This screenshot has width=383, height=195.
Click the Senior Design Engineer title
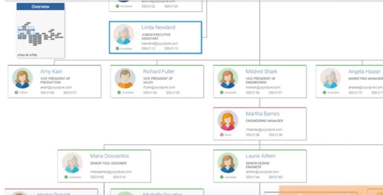coord(257,165)
